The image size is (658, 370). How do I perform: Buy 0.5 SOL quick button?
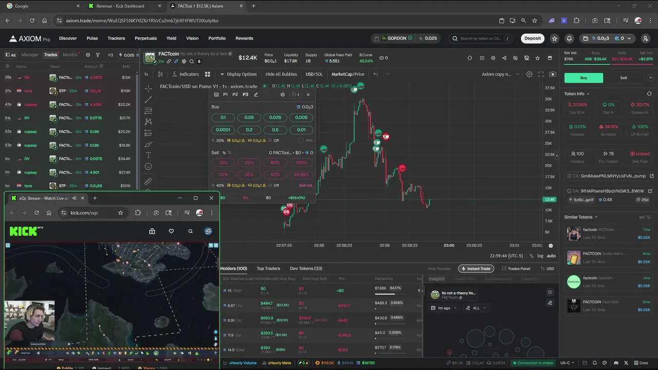(275, 129)
